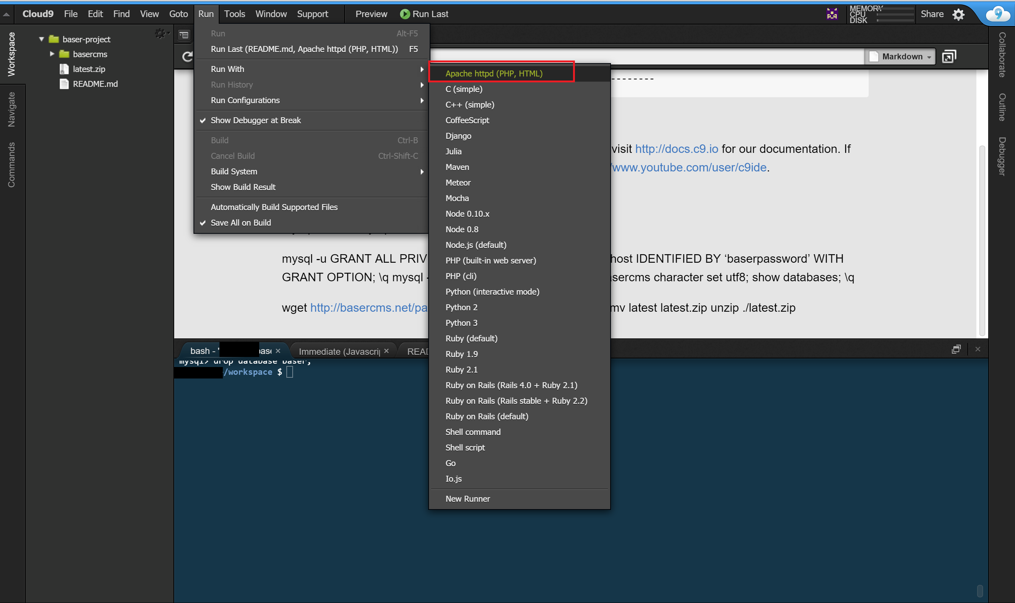Choose the Shell script runner
Image resolution: width=1015 pixels, height=603 pixels.
pos(519,448)
